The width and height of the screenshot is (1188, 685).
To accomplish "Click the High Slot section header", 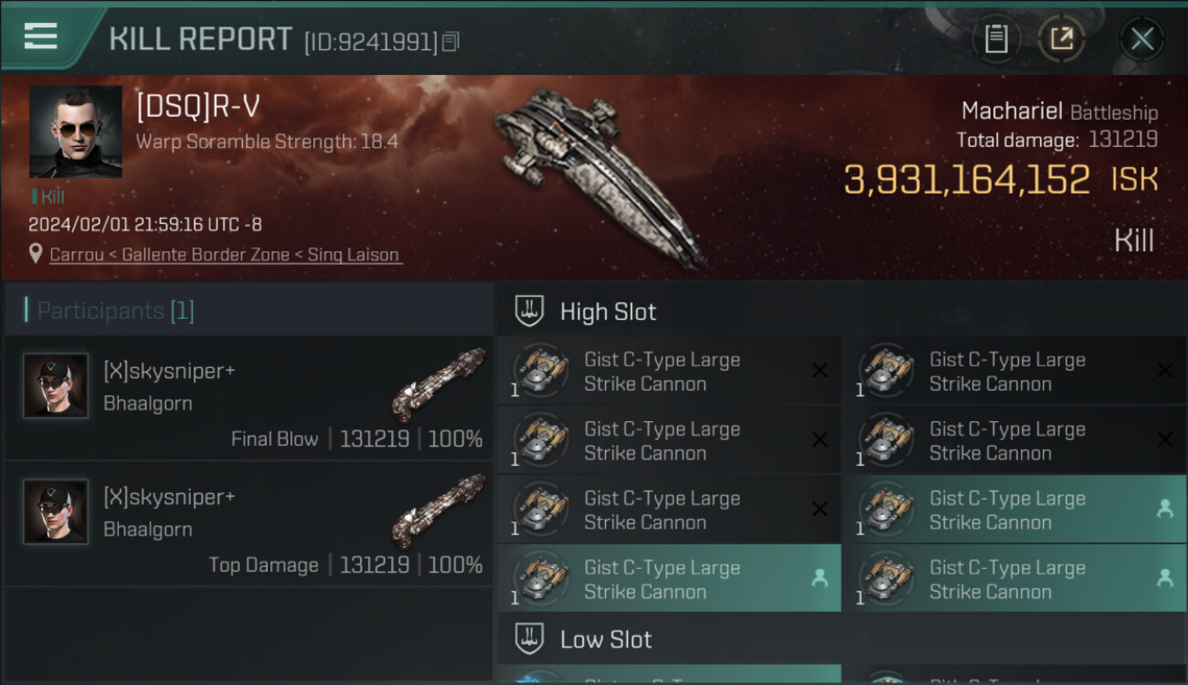I will coord(608,311).
